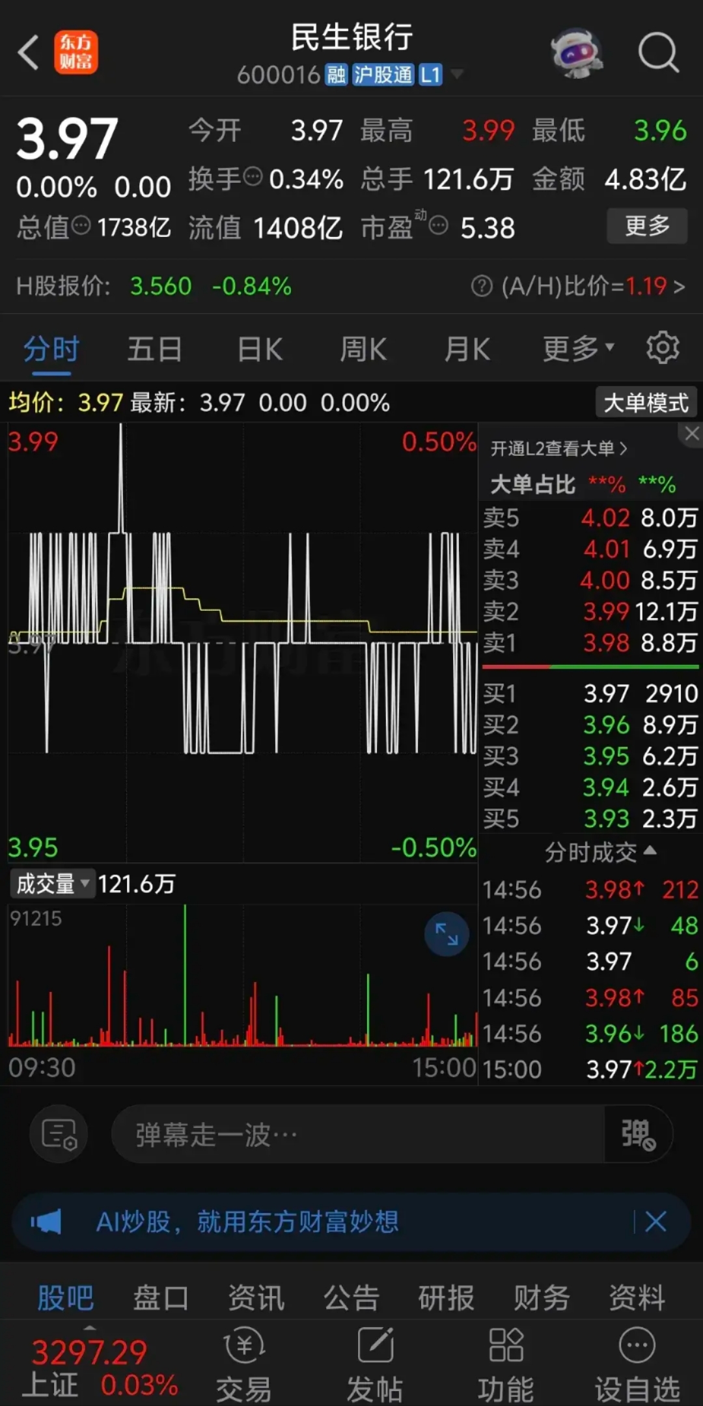Screen dimensions: 703x1406
Task: Open the 功能 functions grid icon
Action: tap(506, 1364)
